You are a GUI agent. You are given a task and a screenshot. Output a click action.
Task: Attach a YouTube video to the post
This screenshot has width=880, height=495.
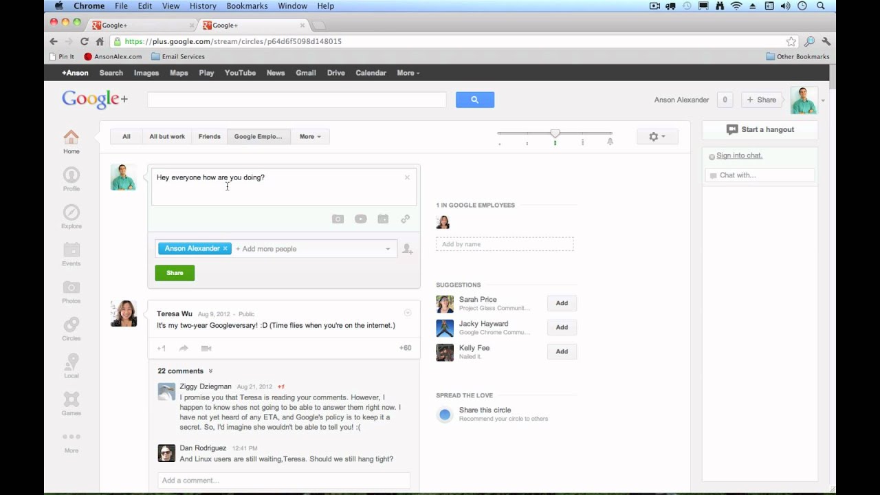[360, 219]
